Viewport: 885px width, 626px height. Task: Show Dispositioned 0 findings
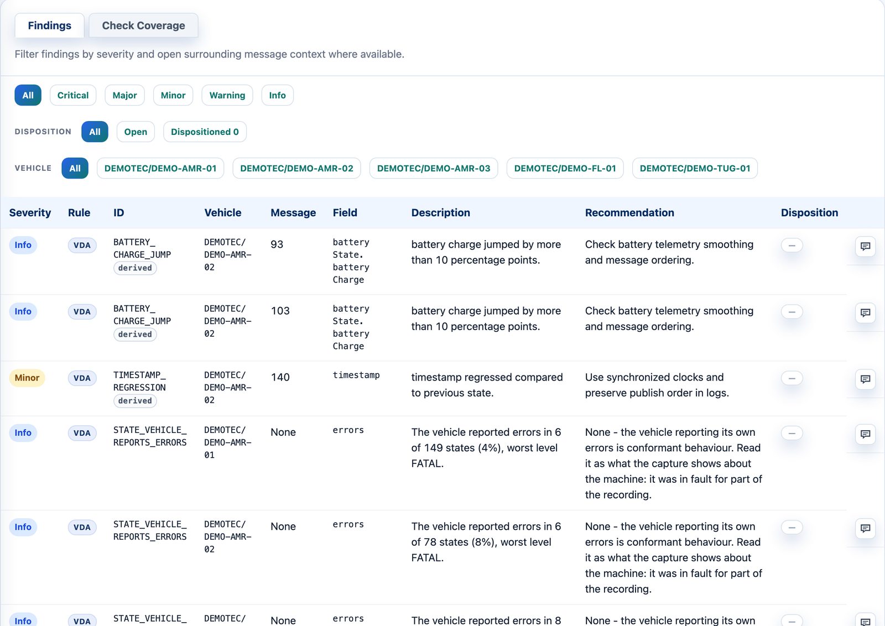(205, 132)
